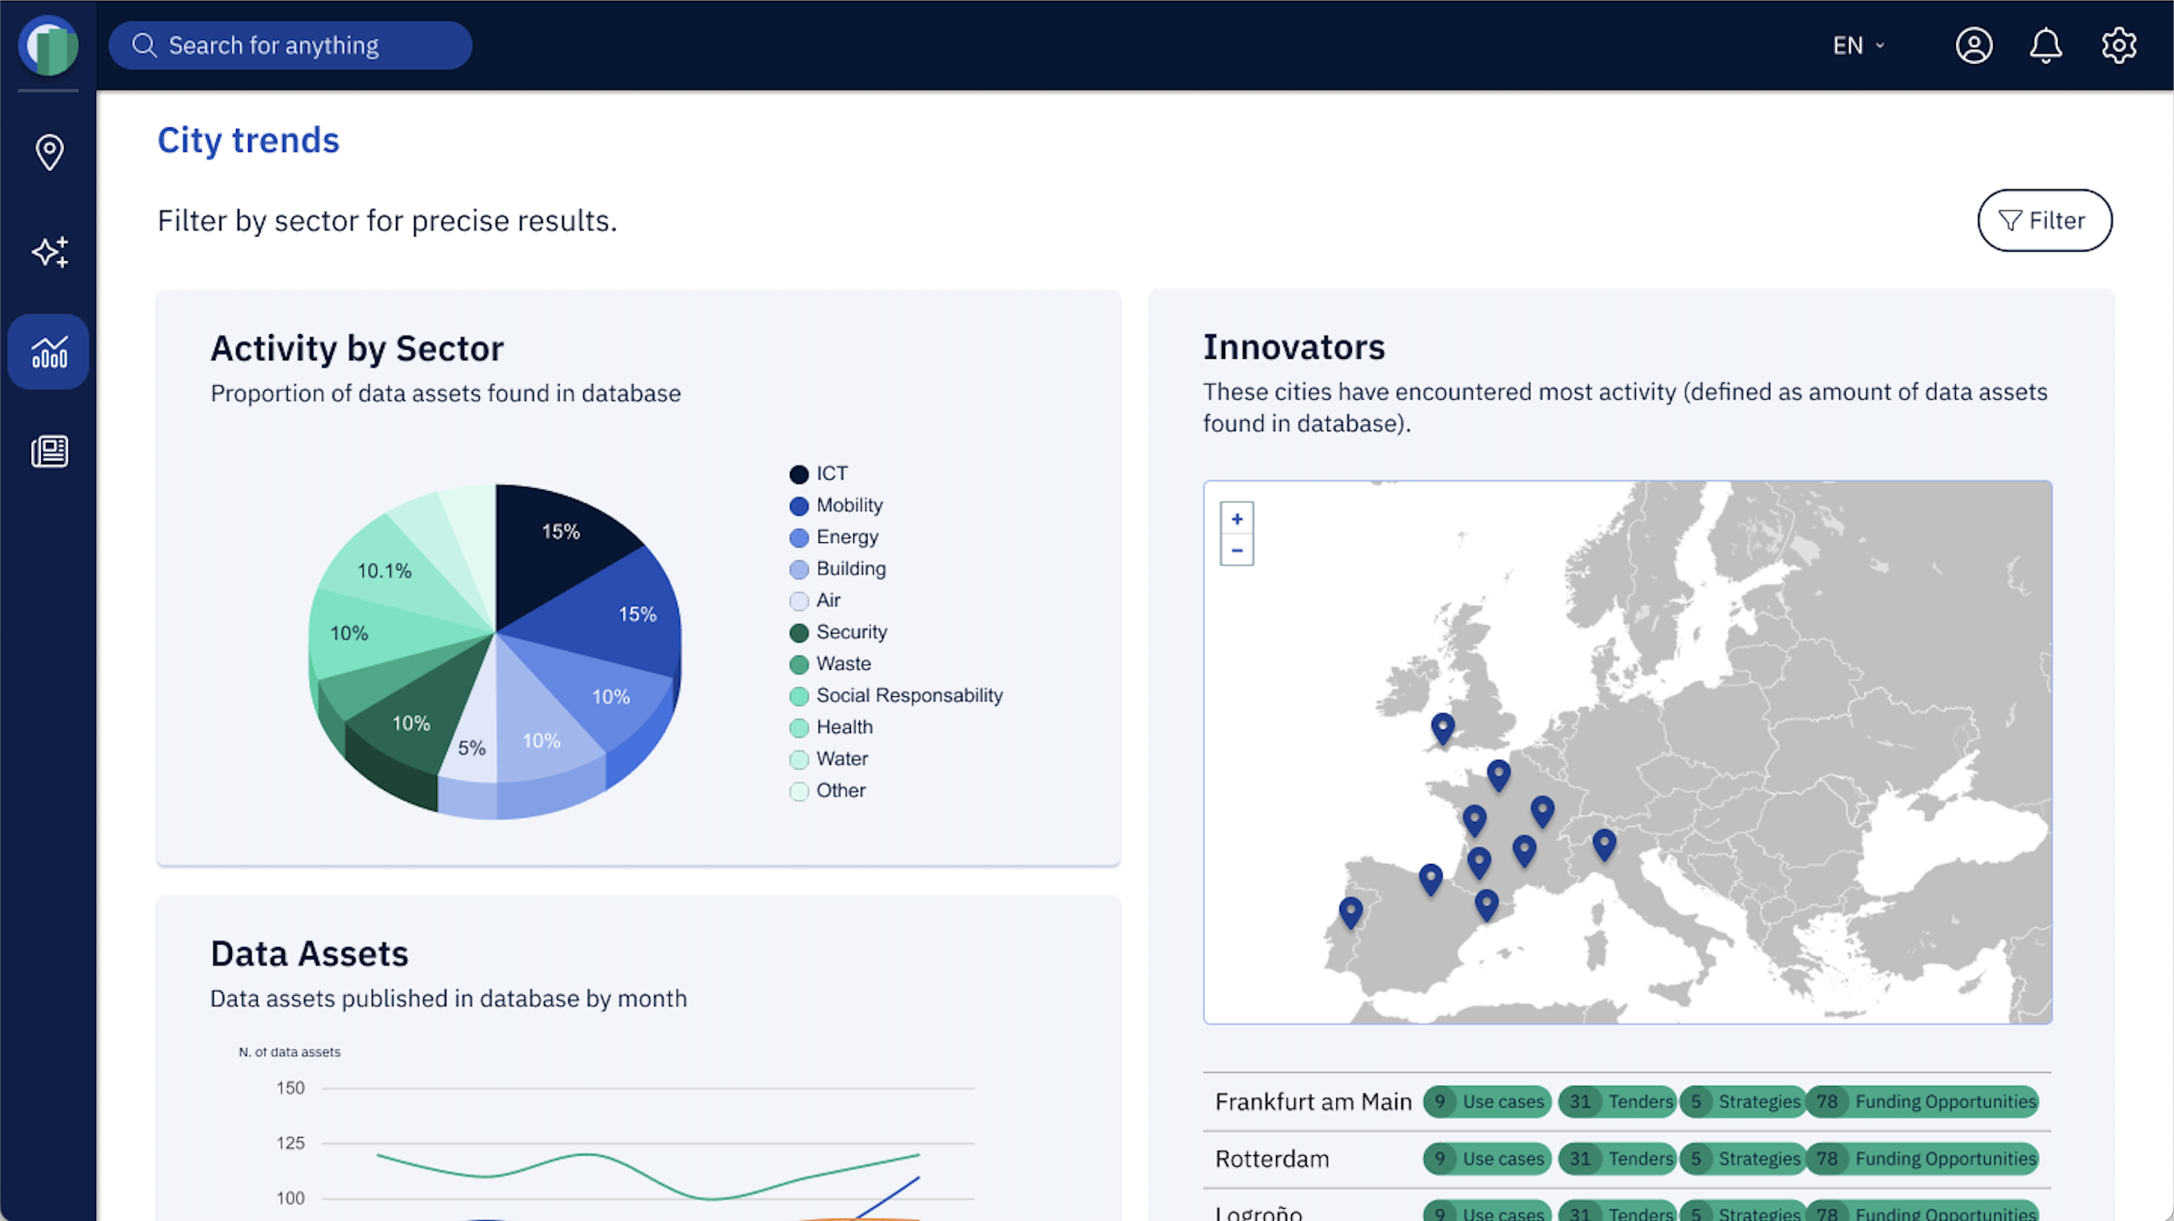Viewport: 2174px width, 1221px height.
Task: Zoom in on the Innovators map
Action: (x=1237, y=519)
